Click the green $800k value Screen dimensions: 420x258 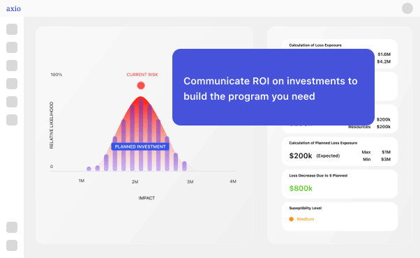(x=301, y=188)
